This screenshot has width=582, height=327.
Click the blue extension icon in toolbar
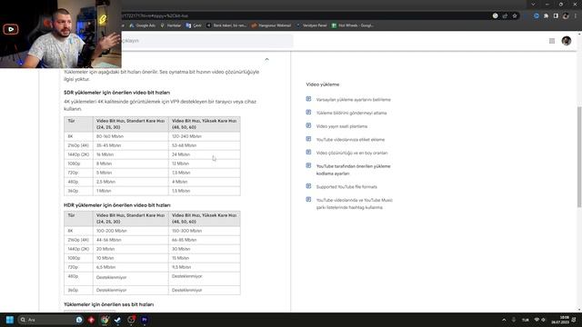pyautogui.click(x=537, y=16)
